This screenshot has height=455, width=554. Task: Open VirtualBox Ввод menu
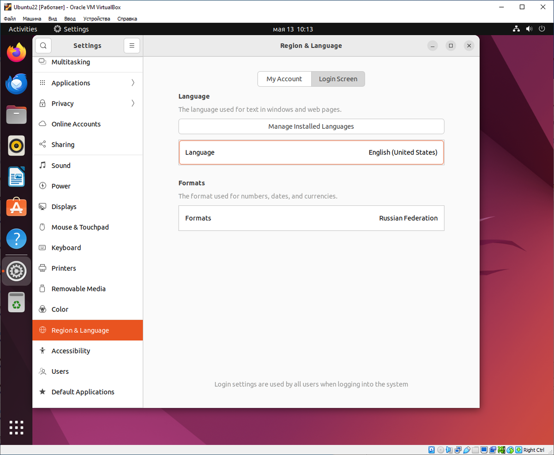[x=70, y=19]
